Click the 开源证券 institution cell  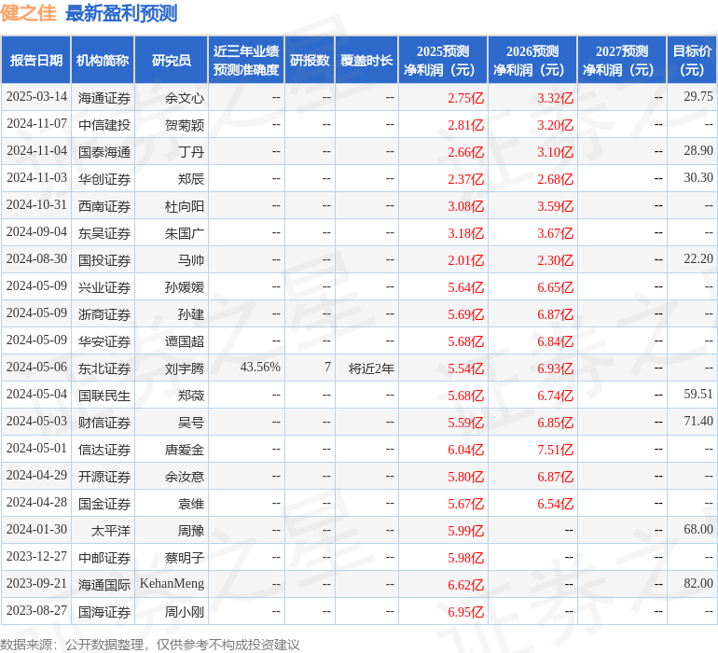click(x=104, y=476)
